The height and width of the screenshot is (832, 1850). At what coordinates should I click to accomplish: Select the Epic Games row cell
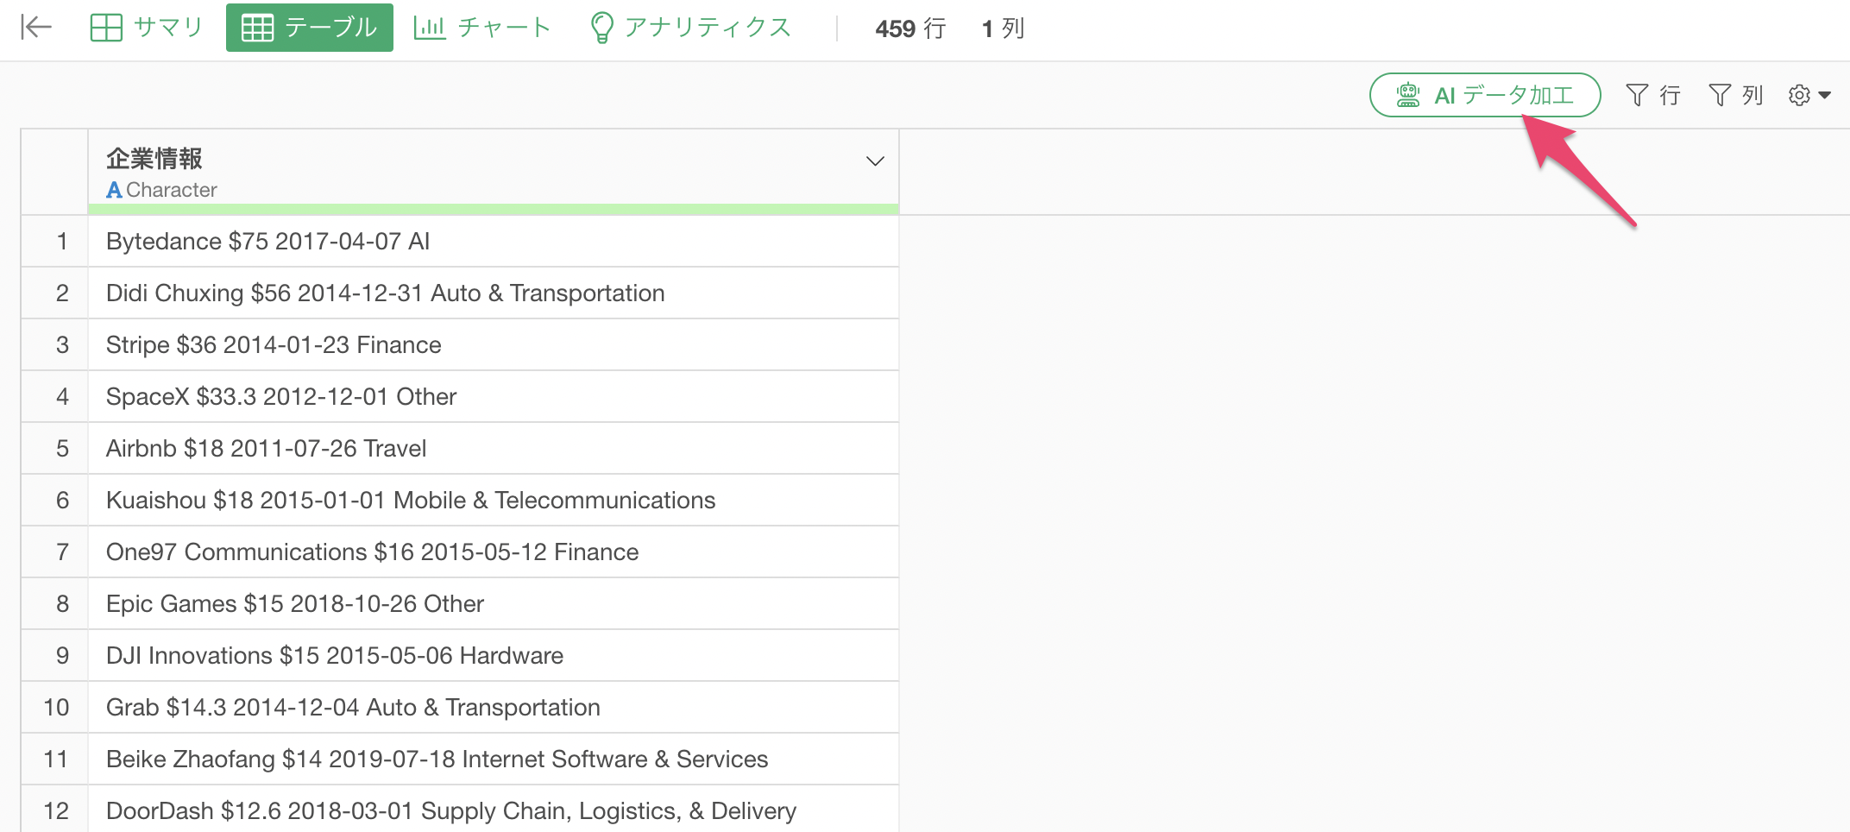tap(295, 604)
